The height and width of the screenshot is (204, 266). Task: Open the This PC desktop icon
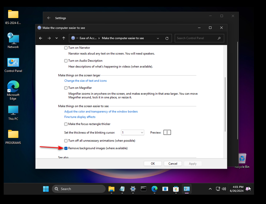13,113
